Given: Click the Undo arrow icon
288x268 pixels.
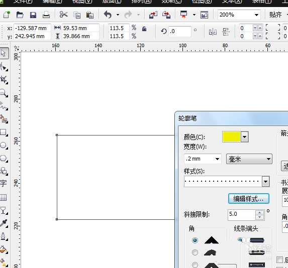Looking at the screenshot, I should (x=108, y=15).
